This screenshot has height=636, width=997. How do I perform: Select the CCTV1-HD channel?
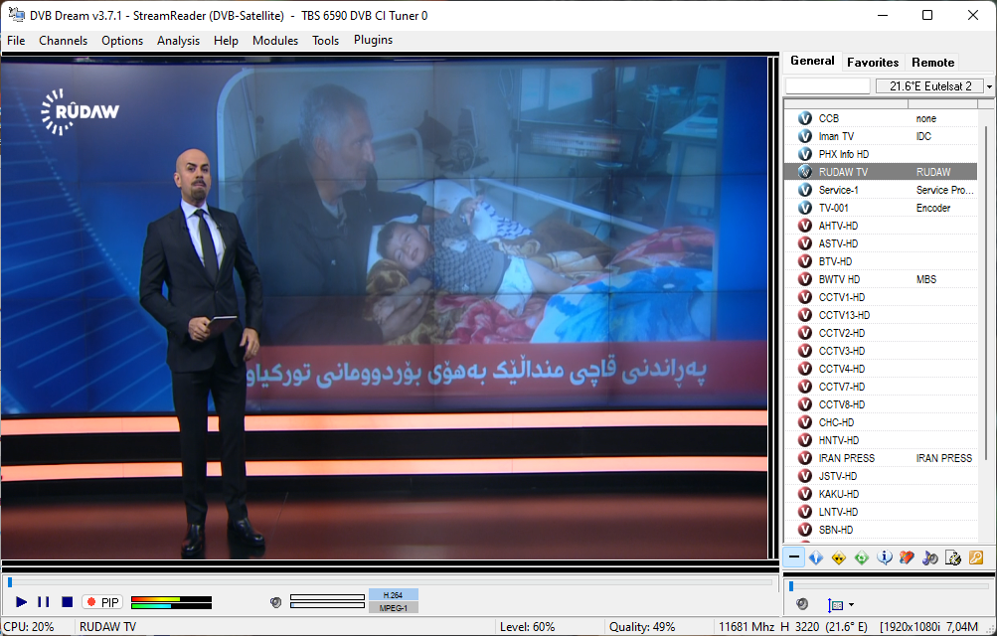(x=881, y=297)
